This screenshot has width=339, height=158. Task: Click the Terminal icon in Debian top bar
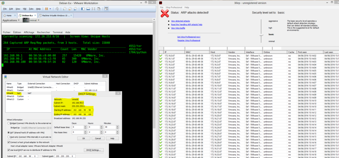pos(25,20)
